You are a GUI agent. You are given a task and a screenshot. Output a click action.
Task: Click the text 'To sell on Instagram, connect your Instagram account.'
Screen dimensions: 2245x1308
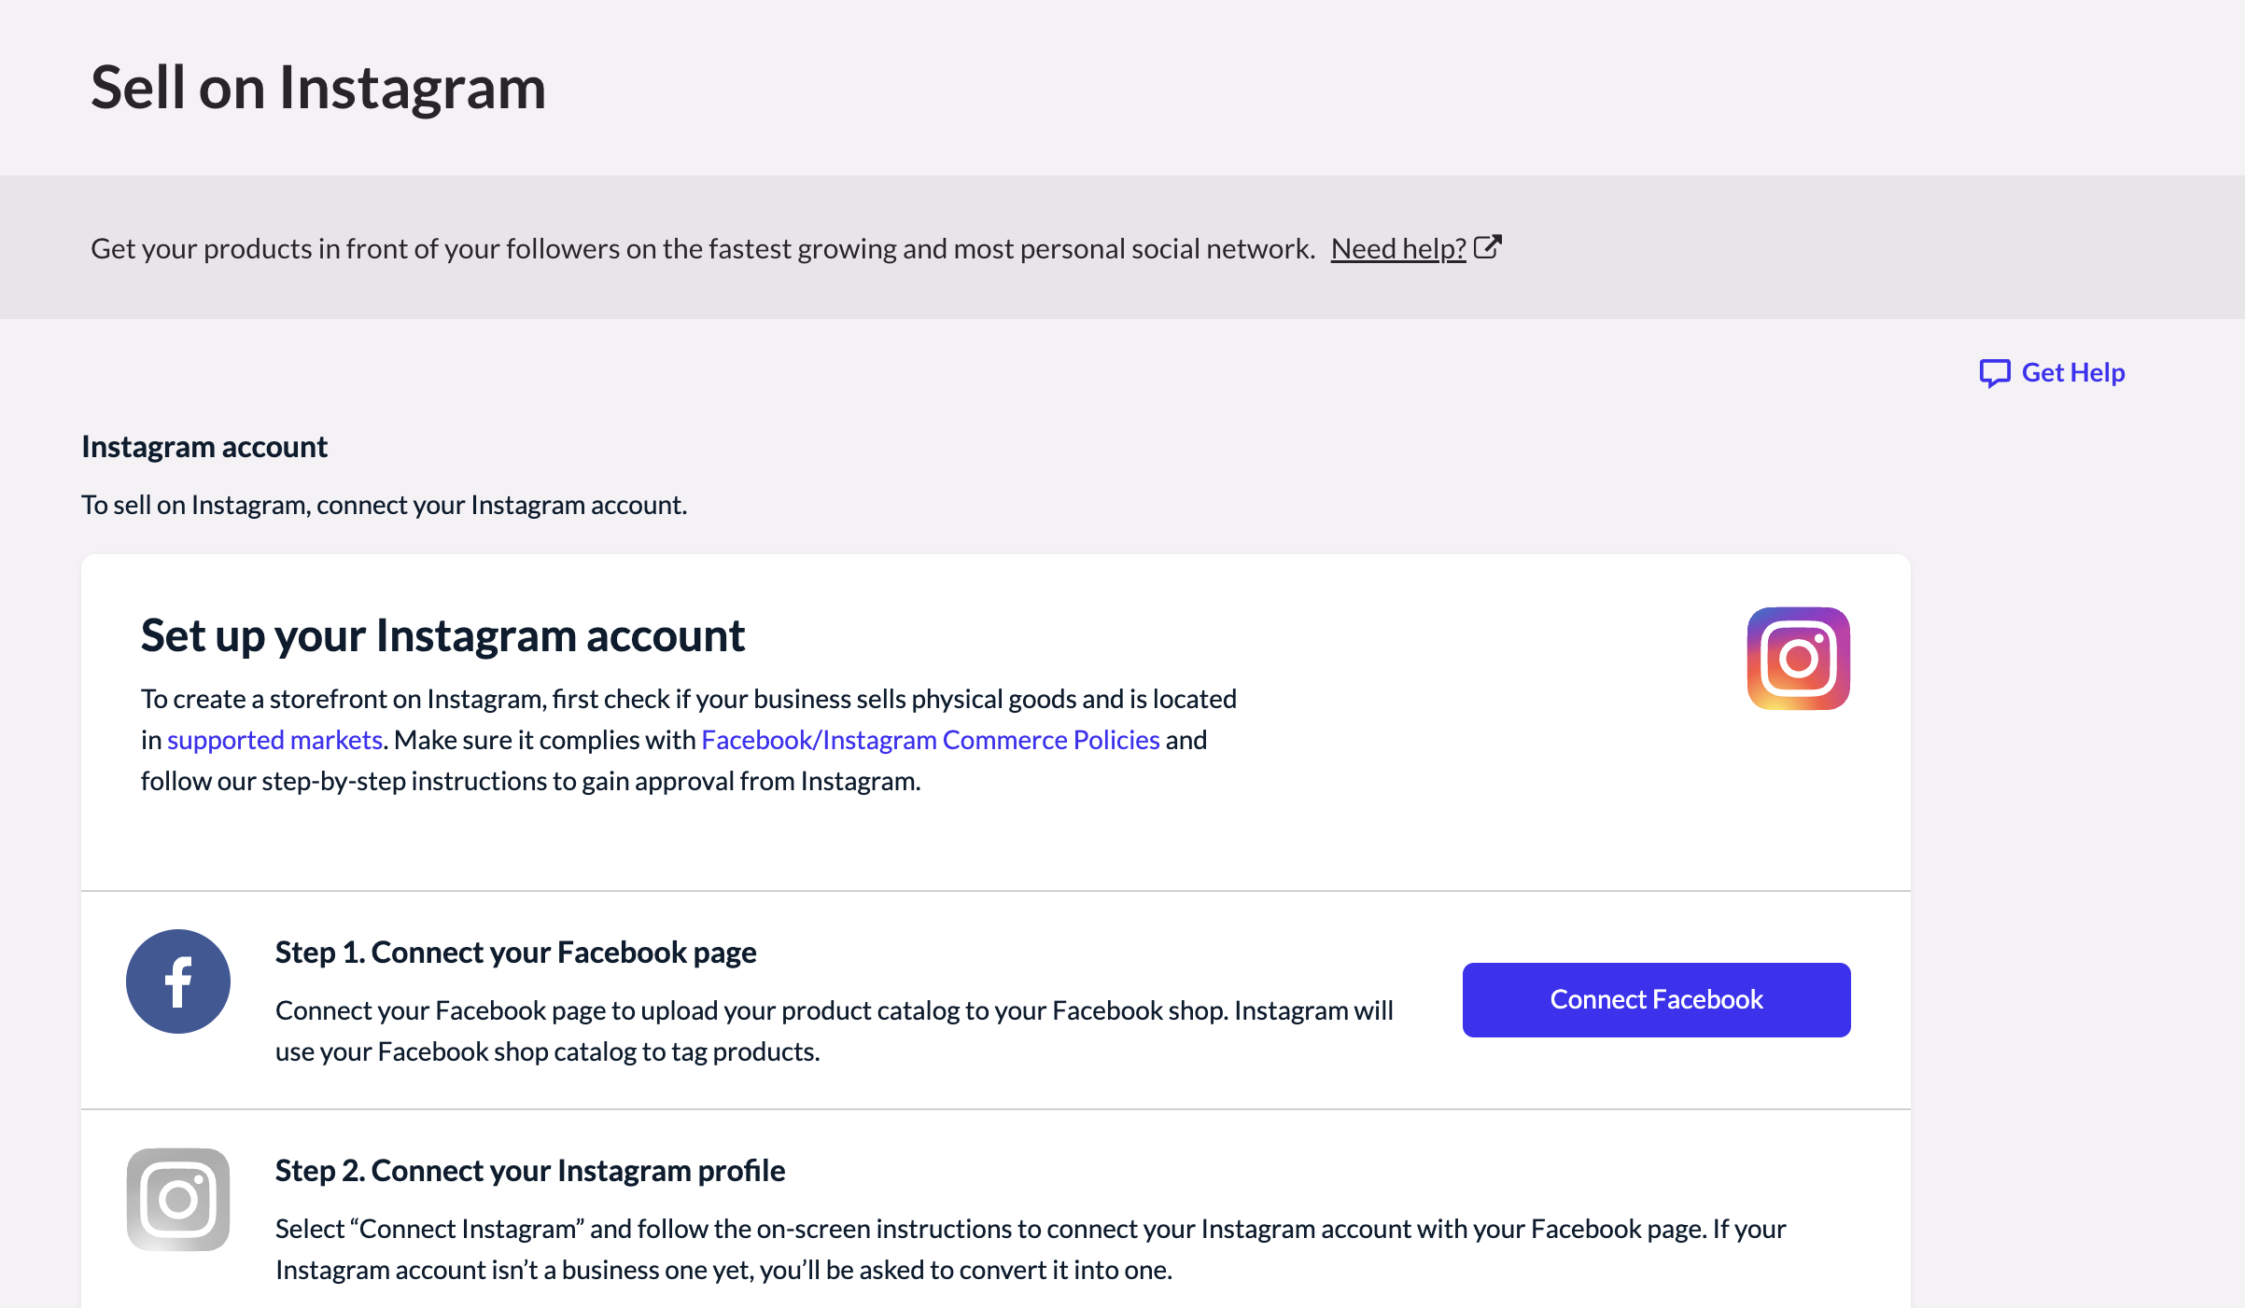click(384, 505)
